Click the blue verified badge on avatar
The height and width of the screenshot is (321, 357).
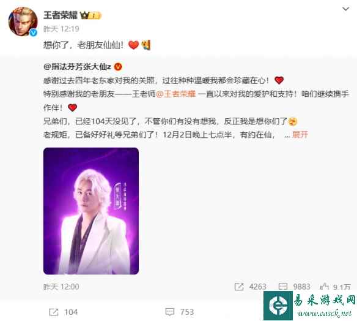[x=34, y=32]
